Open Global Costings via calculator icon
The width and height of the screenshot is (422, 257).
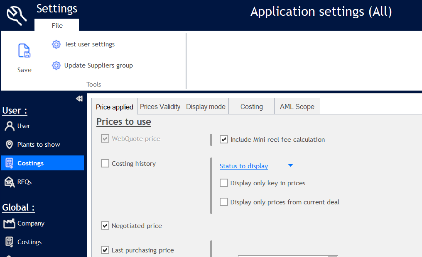coord(9,242)
